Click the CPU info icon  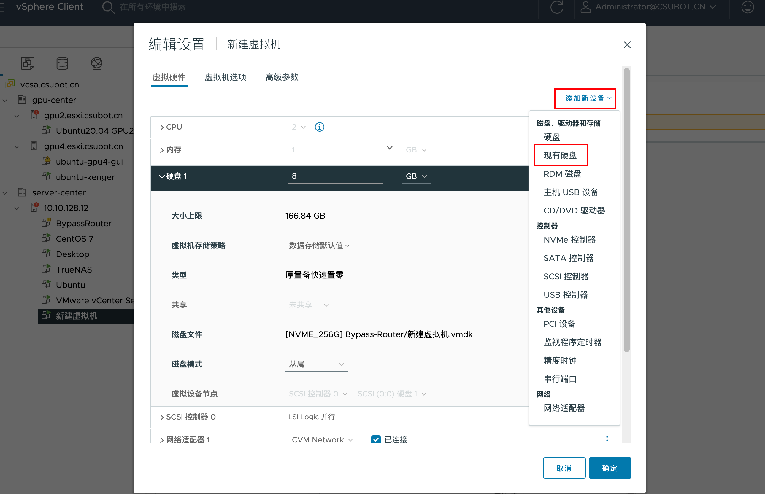pyautogui.click(x=319, y=127)
